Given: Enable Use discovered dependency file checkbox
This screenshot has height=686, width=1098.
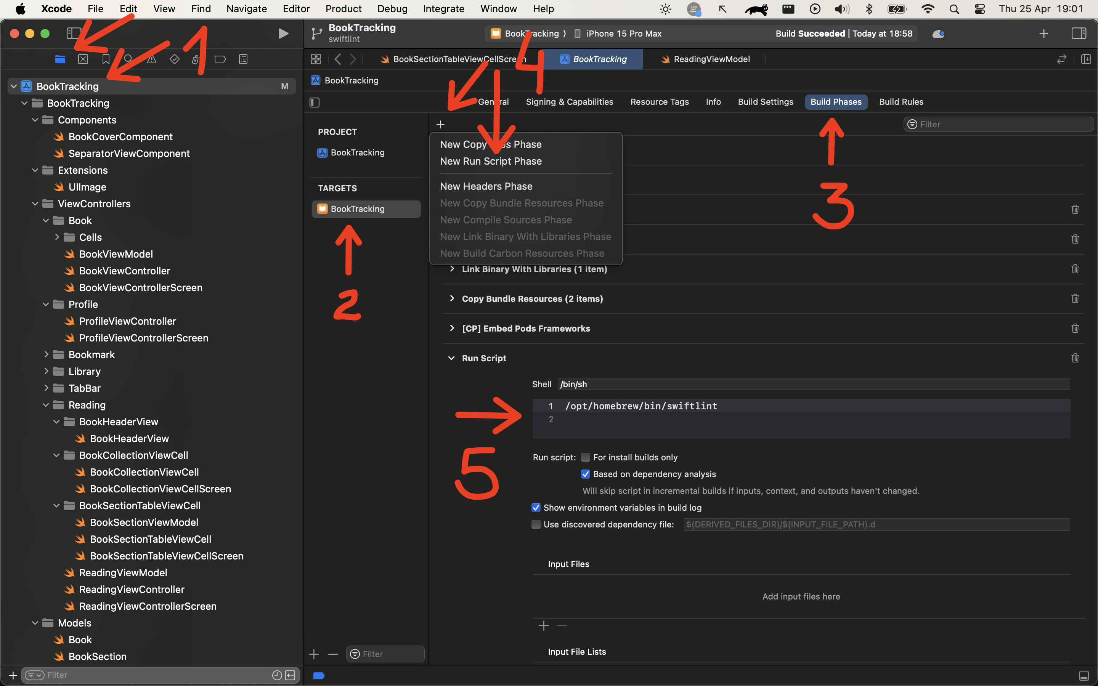Looking at the screenshot, I should (x=536, y=524).
